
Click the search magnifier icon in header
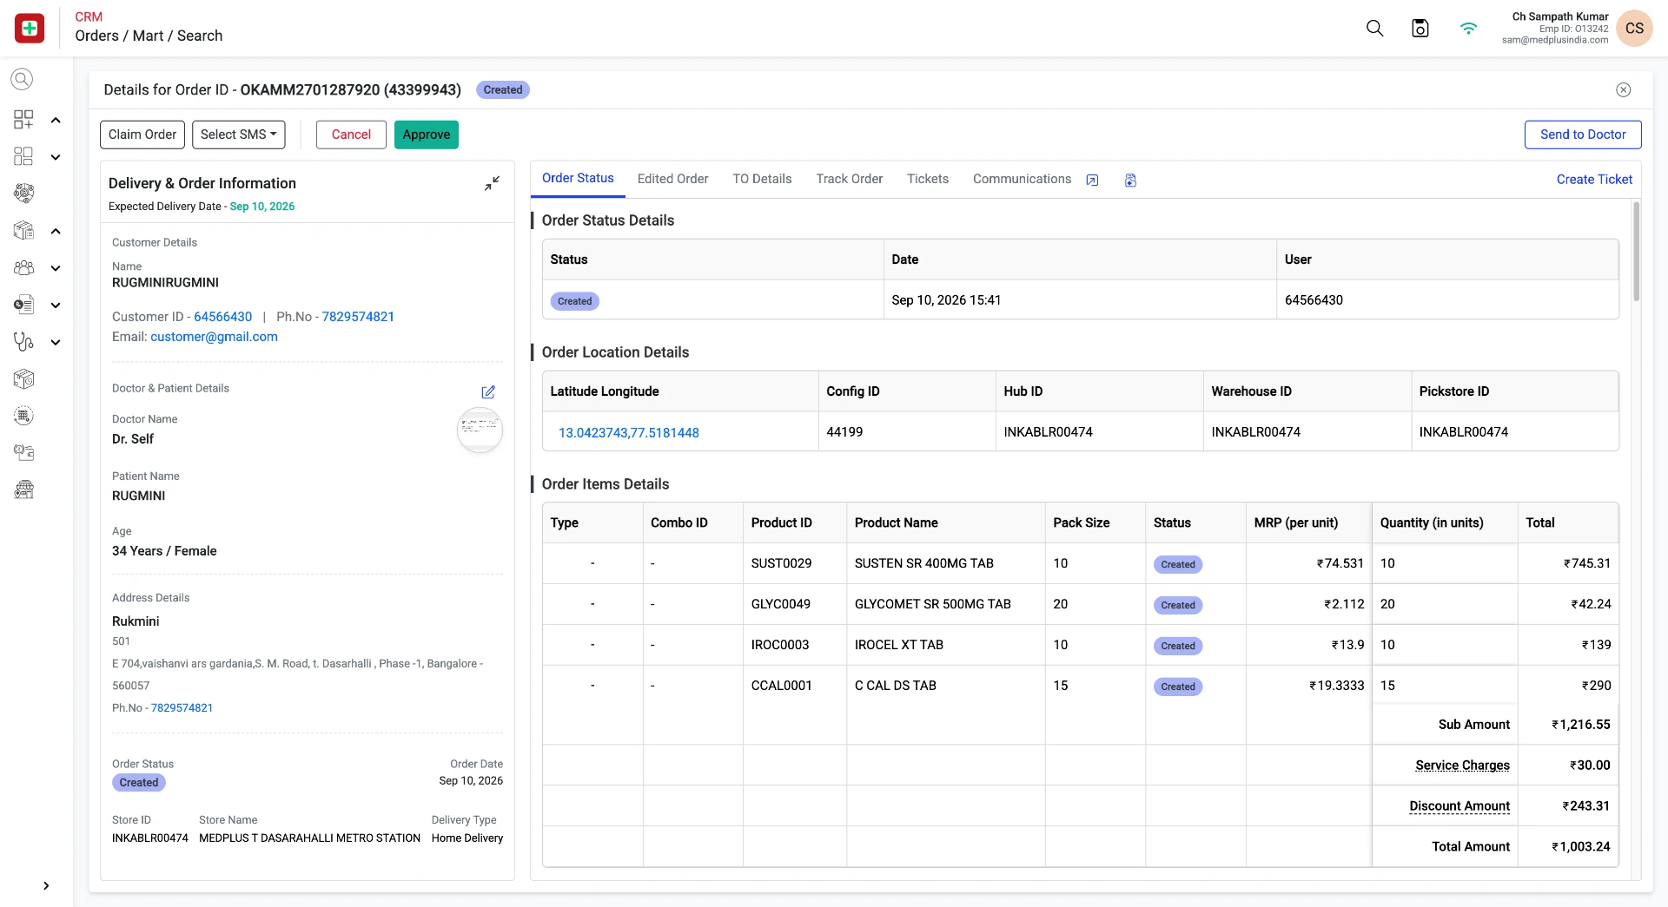pos(1374,28)
